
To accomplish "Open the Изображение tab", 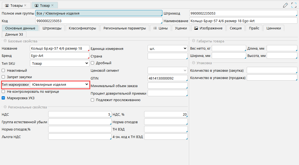I will [x=208, y=28].
